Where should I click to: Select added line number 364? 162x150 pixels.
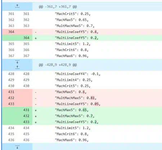[26, 38]
